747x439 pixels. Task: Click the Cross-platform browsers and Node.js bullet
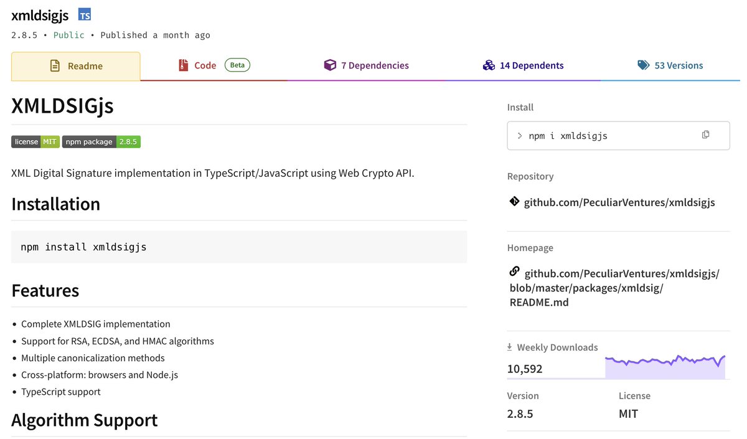pos(100,374)
